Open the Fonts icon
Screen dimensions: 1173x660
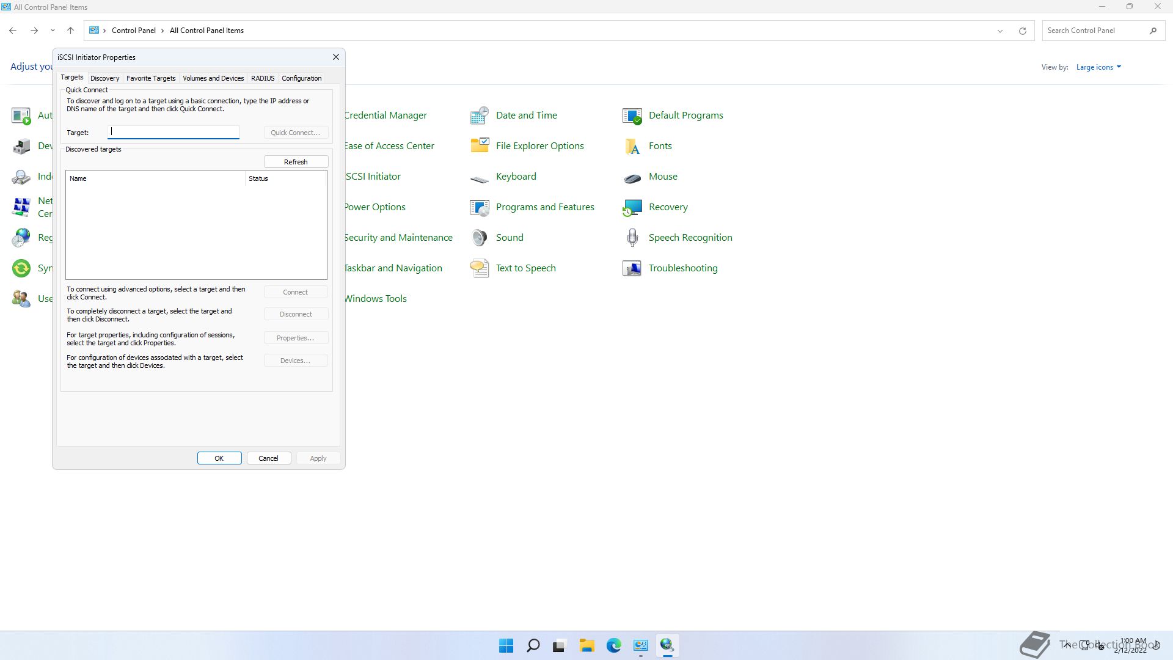tap(632, 146)
